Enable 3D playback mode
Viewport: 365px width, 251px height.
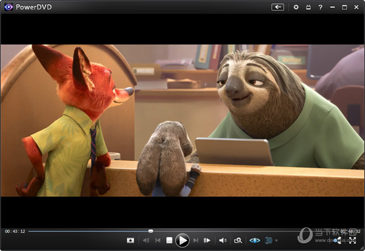(x=268, y=240)
